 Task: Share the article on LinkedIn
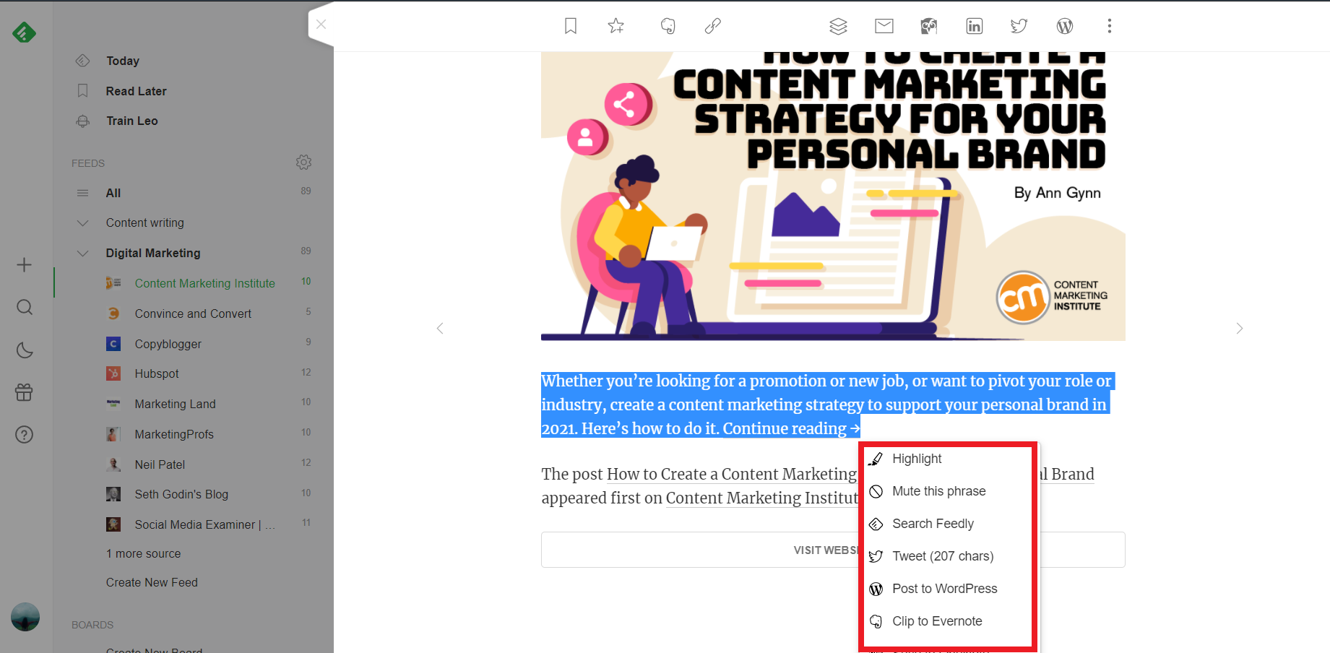[975, 26]
